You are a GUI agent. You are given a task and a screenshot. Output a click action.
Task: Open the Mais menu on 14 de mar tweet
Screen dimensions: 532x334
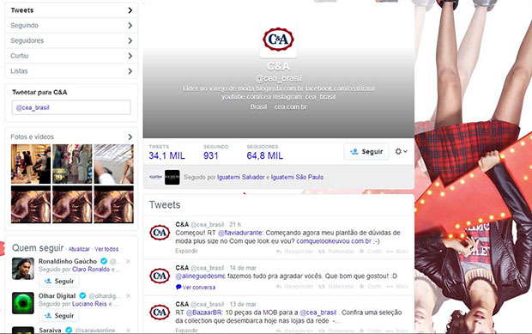point(397,287)
